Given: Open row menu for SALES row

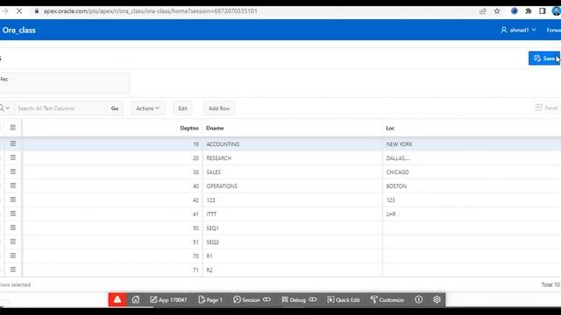Looking at the screenshot, I should click(13, 171).
